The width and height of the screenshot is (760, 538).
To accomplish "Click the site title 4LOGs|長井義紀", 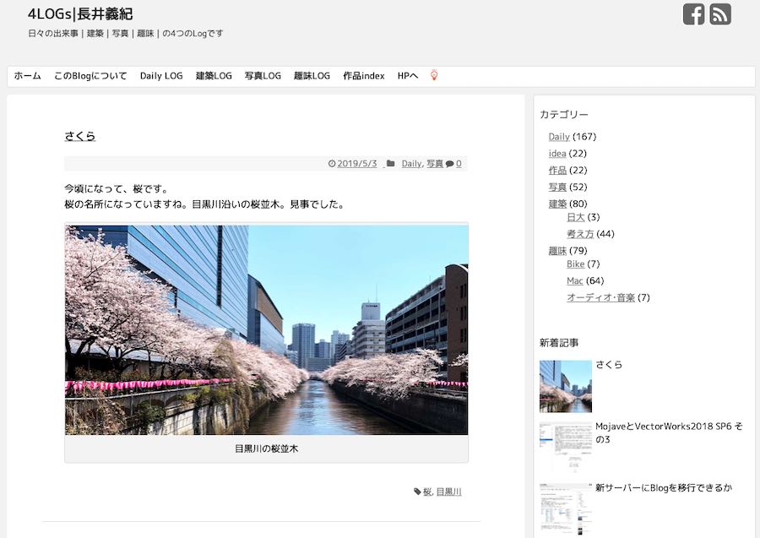I will click(x=80, y=14).
